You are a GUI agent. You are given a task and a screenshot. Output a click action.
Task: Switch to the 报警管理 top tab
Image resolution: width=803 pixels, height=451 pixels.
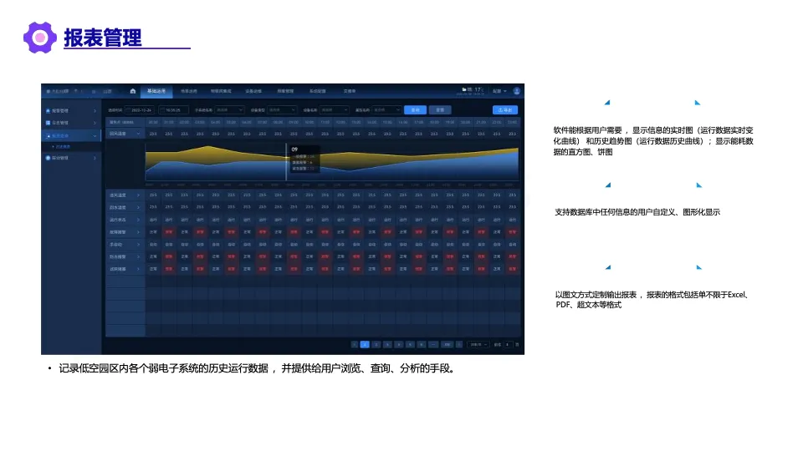pos(285,91)
